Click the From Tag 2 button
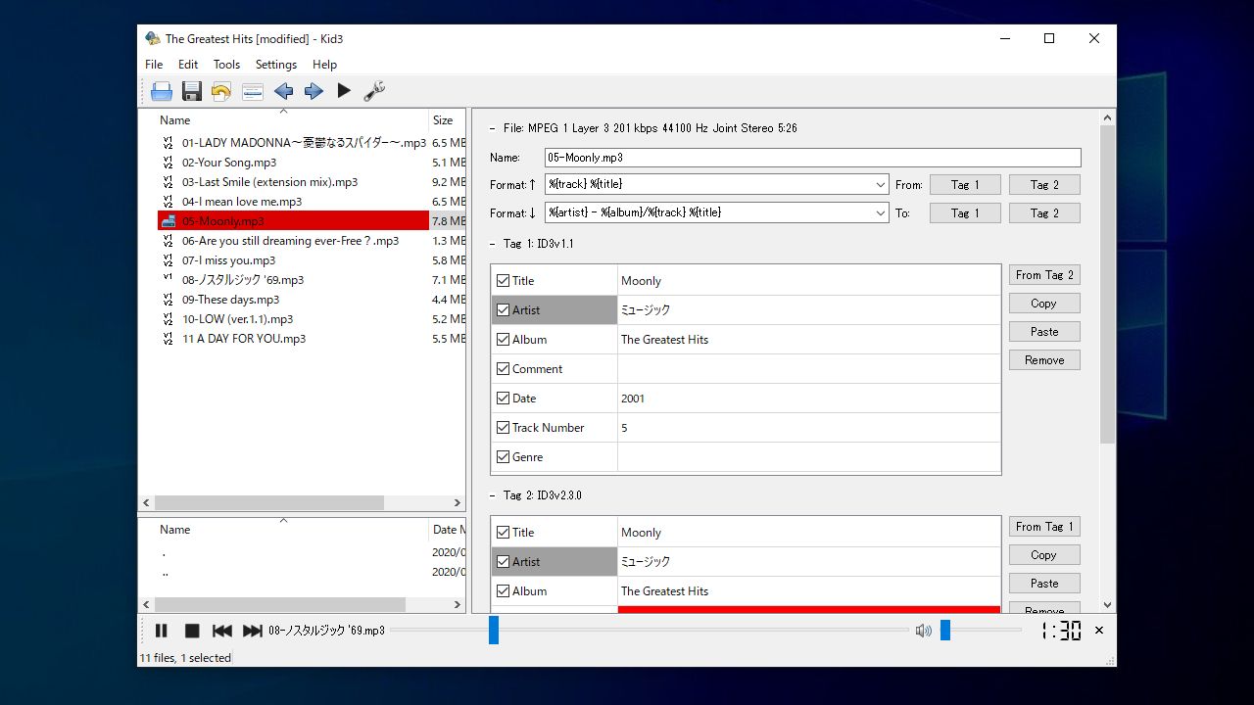The width and height of the screenshot is (1254, 705). pyautogui.click(x=1044, y=275)
